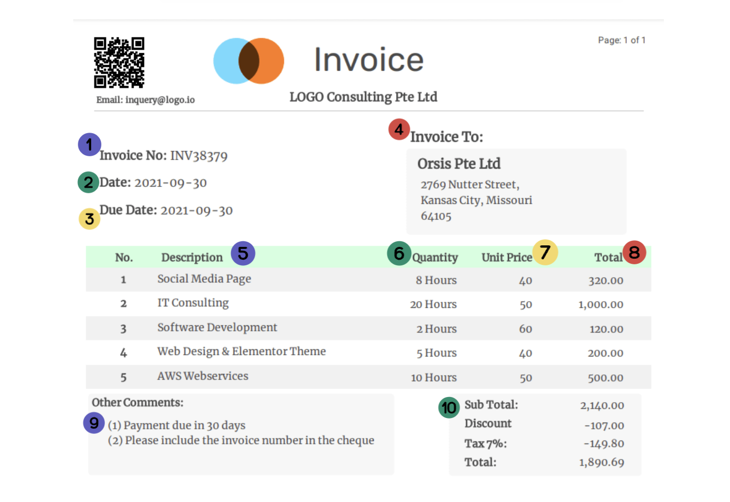Select customer name Orsis Pte Ltd
730x502 pixels.
pos(459,163)
